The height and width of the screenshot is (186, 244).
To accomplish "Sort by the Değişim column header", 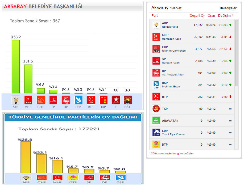I will [x=225, y=16].
